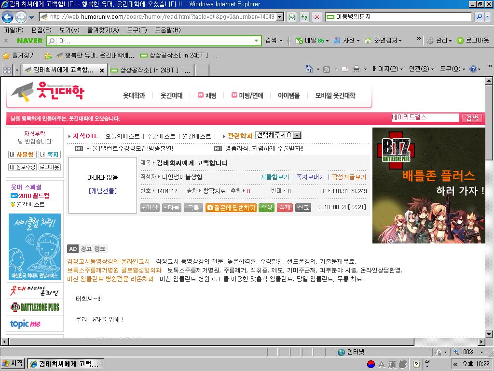Open the 웃긴여대 navigation link
Image resolution: width=494 pixels, height=371 pixels.
click(171, 96)
